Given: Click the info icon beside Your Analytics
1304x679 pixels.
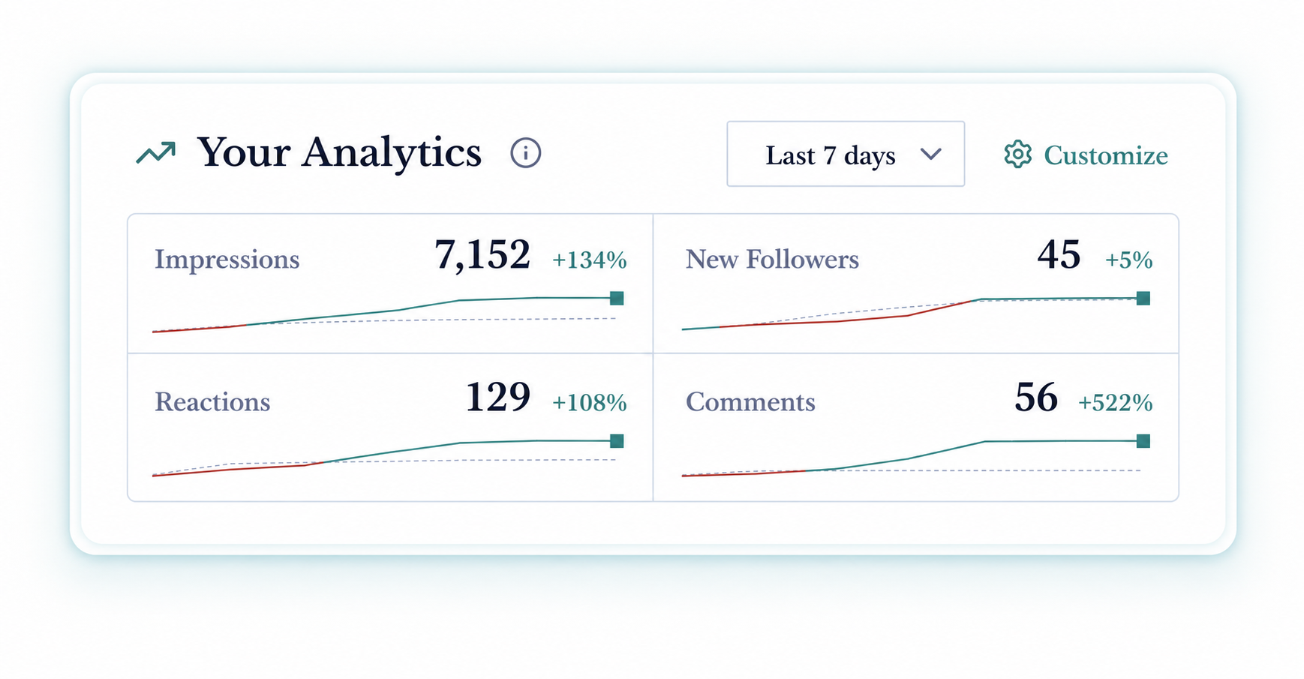Looking at the screenshot, I should [x=525, y=153].
